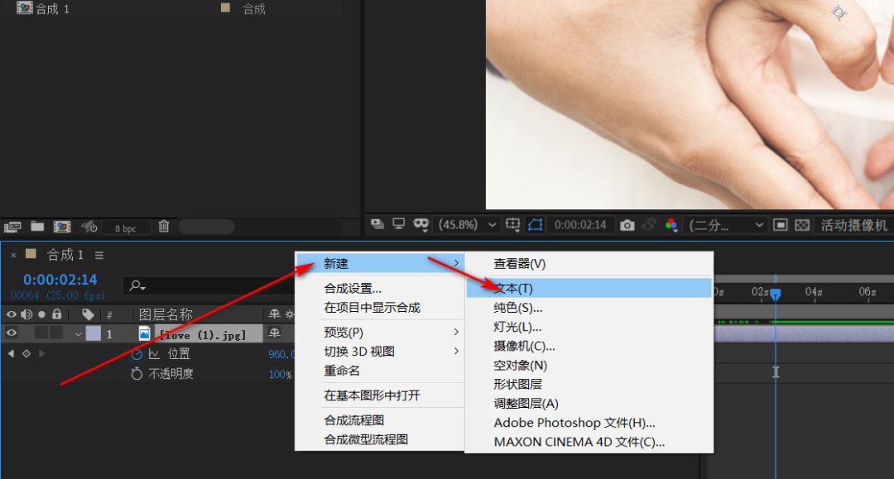This screenshot has height=479, width=894.
Task: Add a keyframe with the diamond navigator
Action: (26, 352)
